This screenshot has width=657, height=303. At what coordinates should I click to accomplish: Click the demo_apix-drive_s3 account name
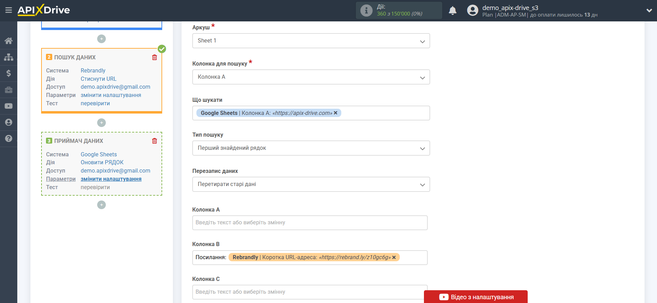[x=510, y=8]
